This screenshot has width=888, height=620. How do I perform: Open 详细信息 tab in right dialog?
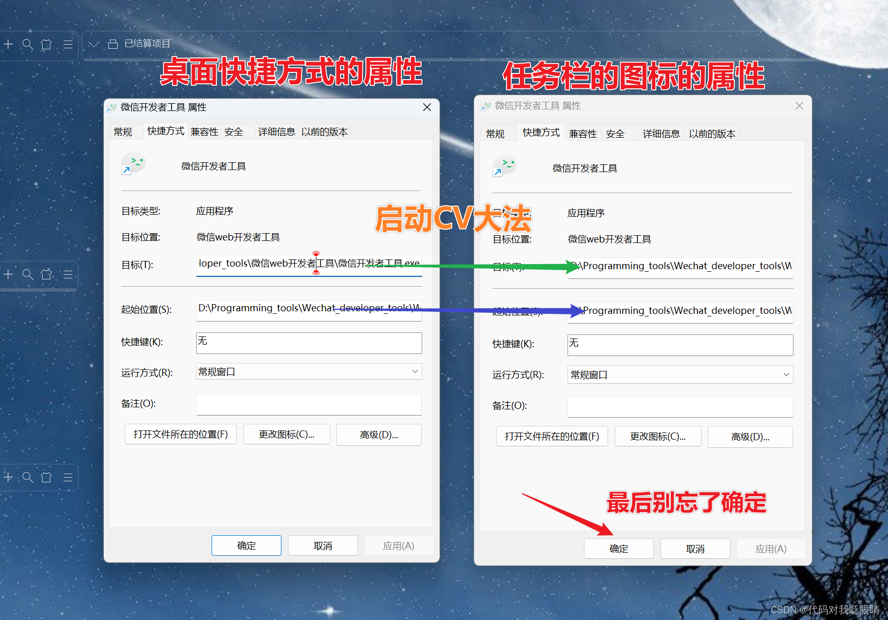pos(662,134)
